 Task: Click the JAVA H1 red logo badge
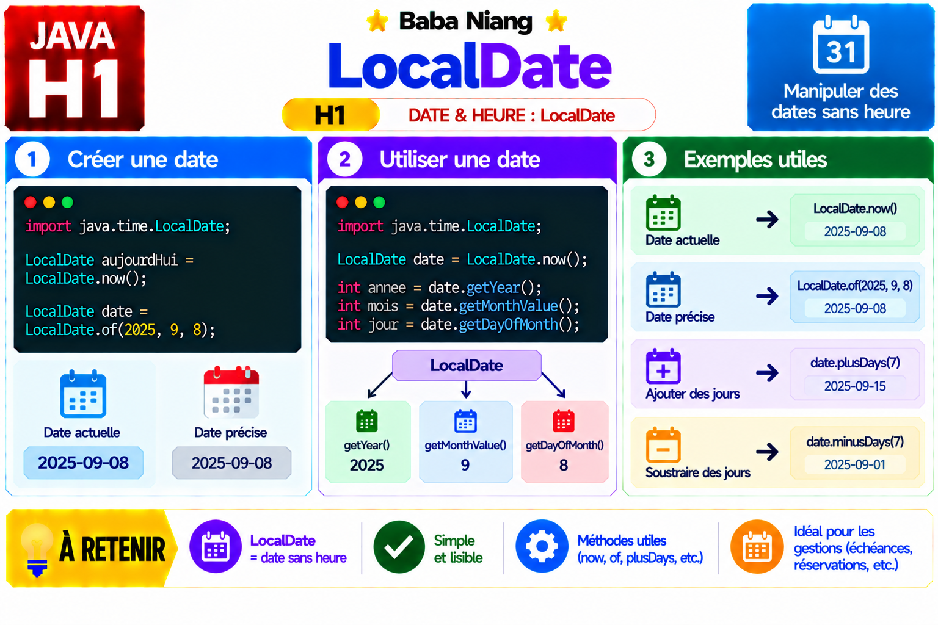[75, 68]
